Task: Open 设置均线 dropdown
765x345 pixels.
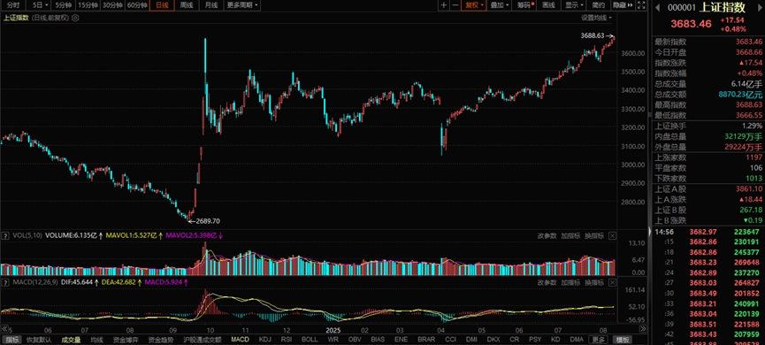Action: (x=596, y=18)
